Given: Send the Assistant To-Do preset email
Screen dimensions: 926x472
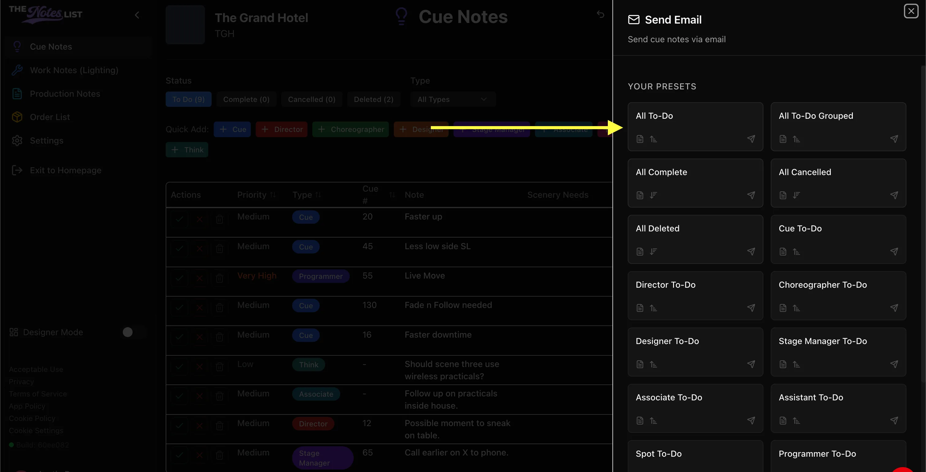Looking at the screenshot, I should tap(894, 421).
